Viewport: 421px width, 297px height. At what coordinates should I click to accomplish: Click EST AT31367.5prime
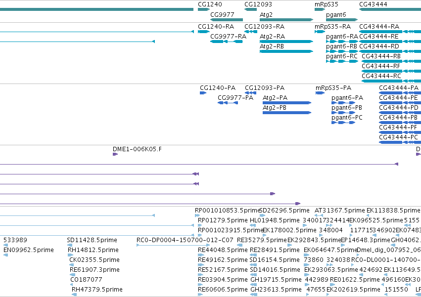319,215
